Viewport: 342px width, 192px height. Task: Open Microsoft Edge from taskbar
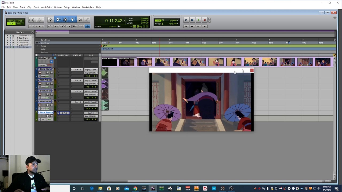coord(92,189)
